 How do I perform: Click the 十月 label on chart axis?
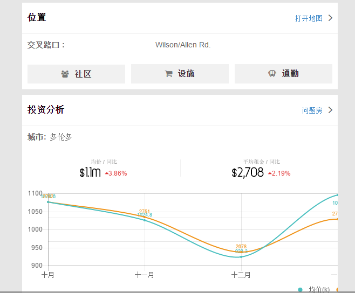48,275
